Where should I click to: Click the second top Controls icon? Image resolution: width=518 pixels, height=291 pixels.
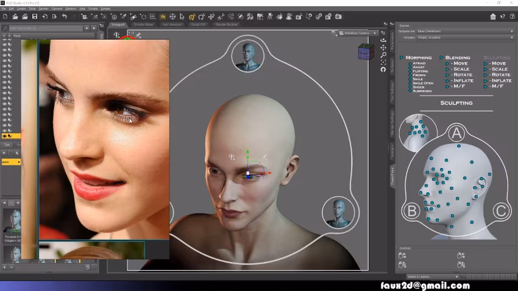461,255
